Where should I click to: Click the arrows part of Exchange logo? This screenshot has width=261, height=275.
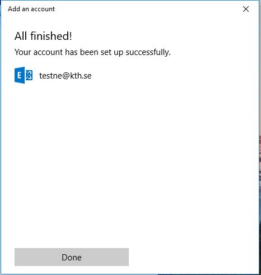29,75
